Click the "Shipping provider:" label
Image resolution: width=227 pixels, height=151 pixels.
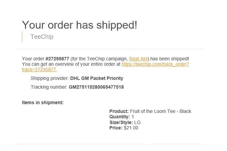coord(50,78)
